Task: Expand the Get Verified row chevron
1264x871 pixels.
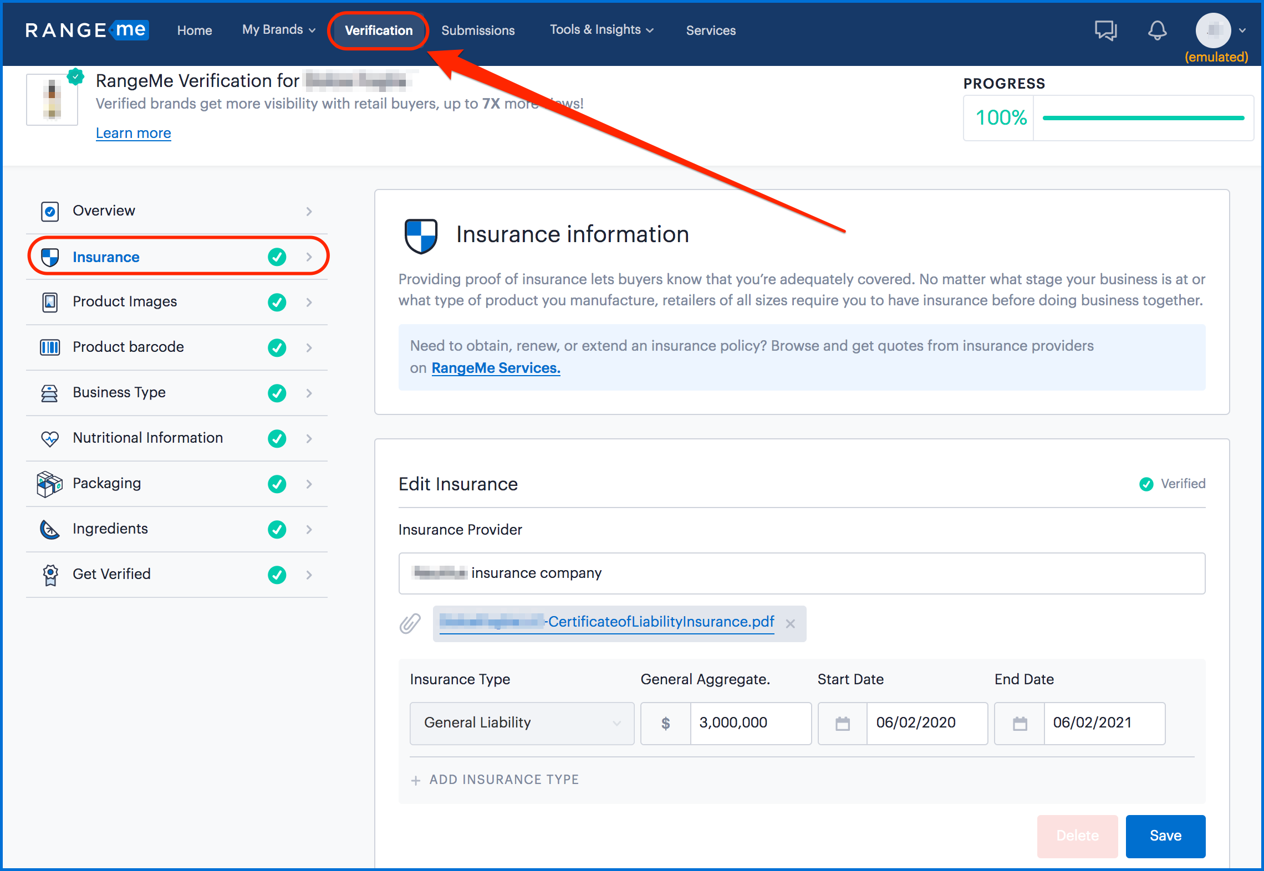Action: click(x=309, y=575)
